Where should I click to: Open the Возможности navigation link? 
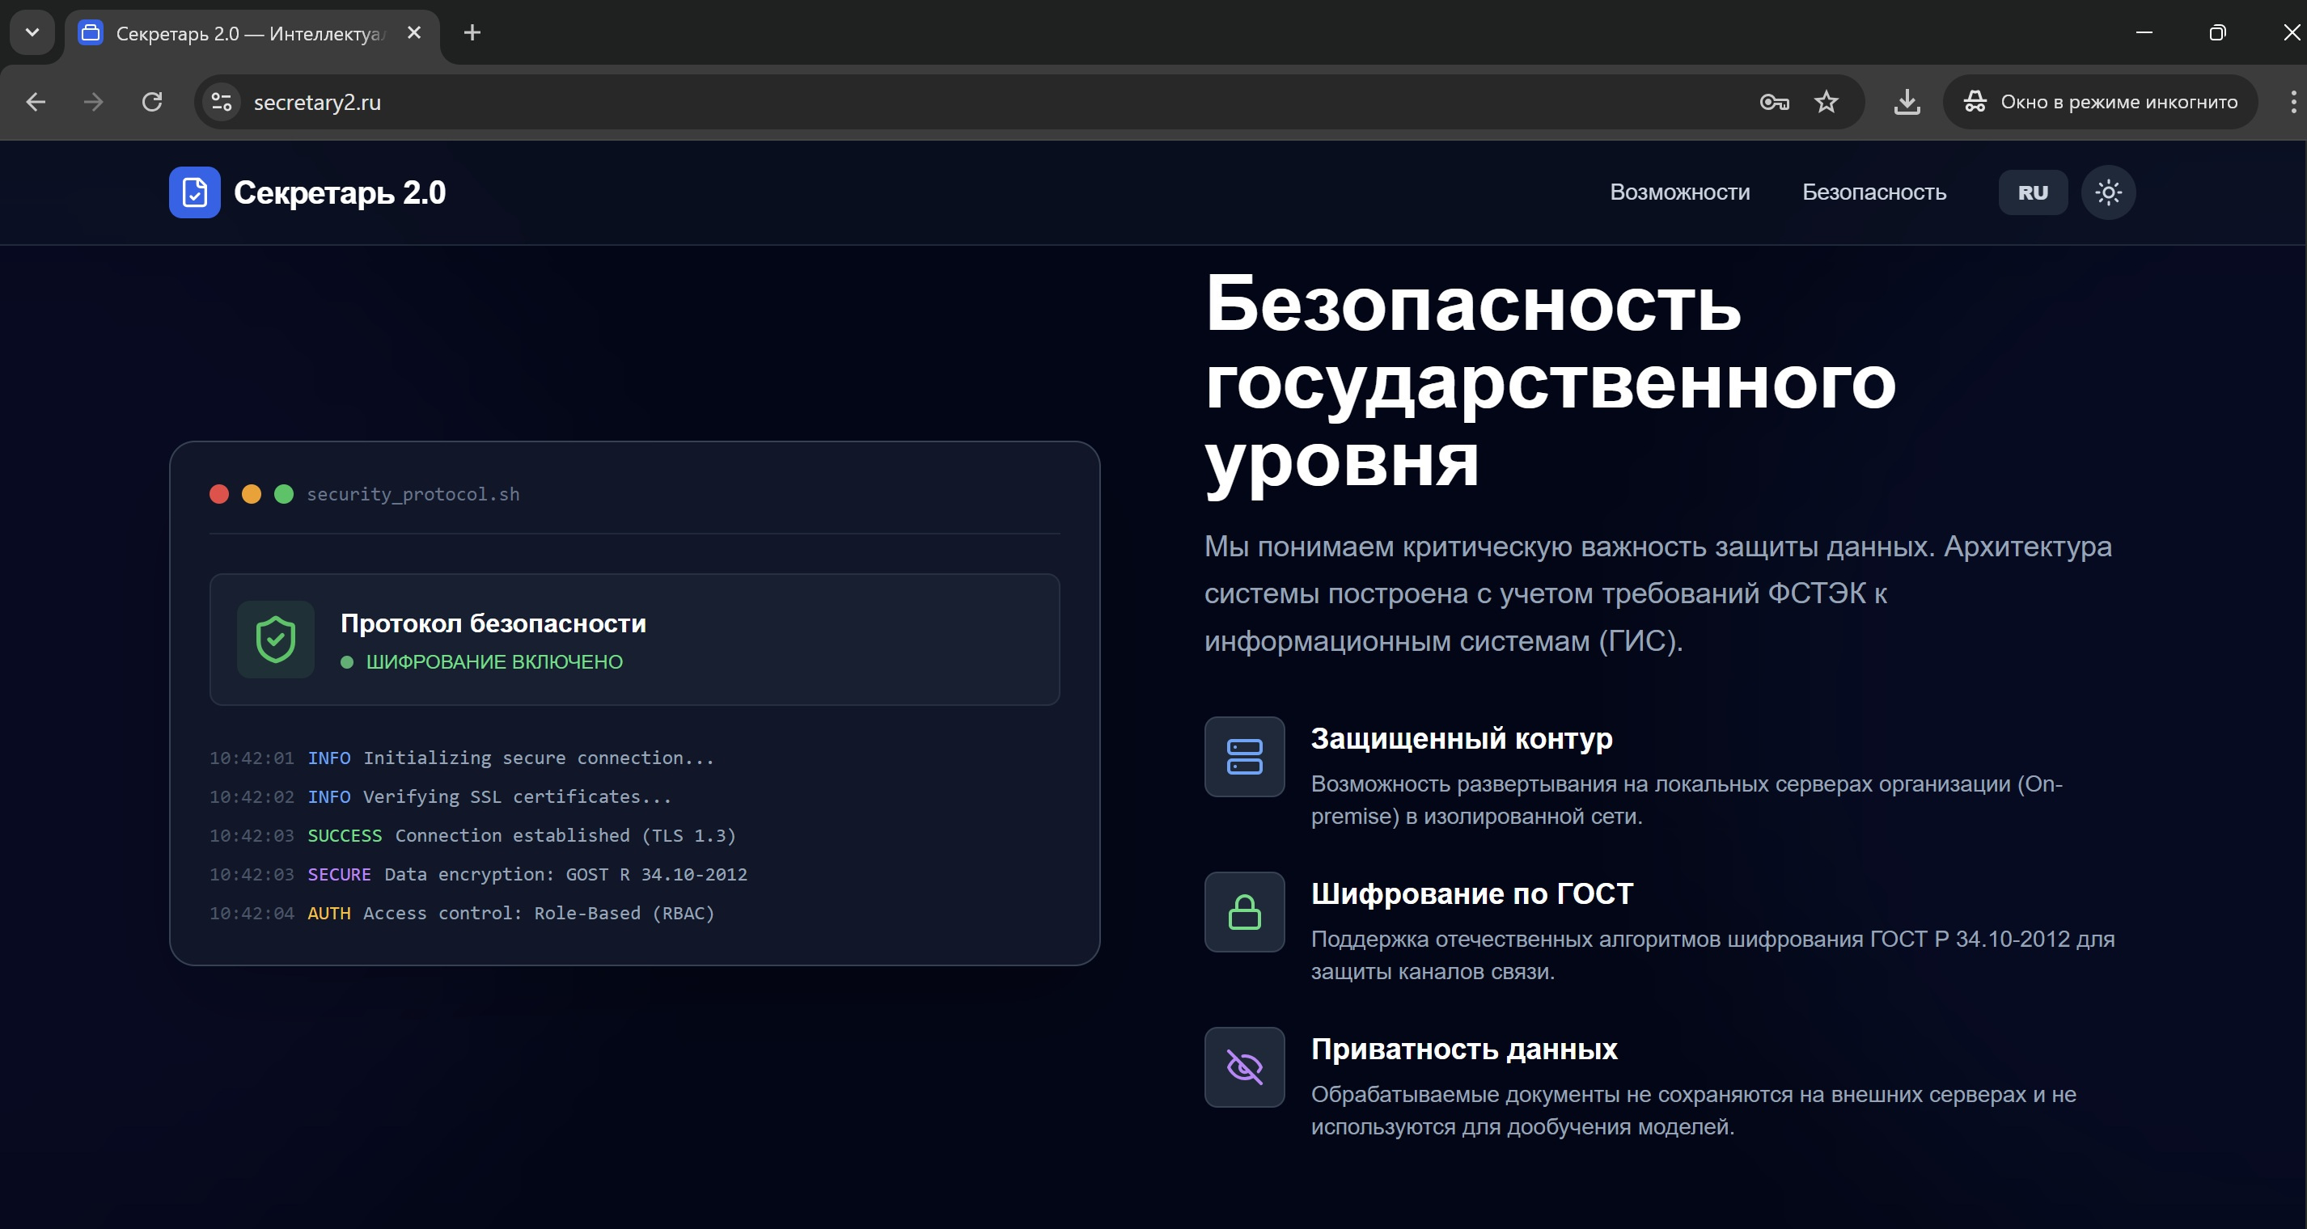(x=1679, y=192)
